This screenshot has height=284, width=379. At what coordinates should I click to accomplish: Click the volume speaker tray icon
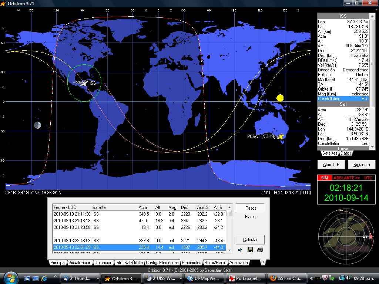(348, 278)
